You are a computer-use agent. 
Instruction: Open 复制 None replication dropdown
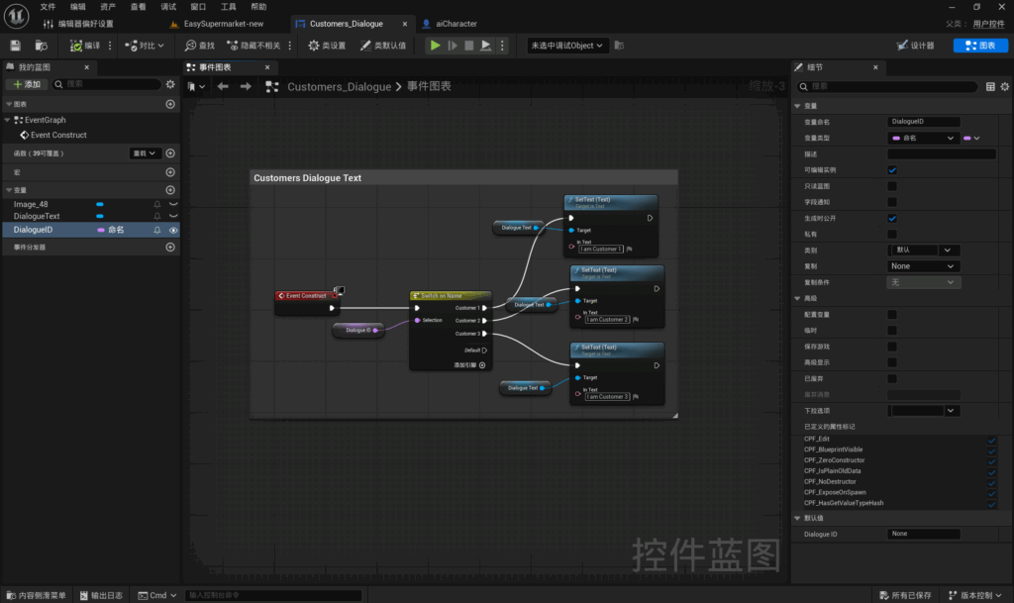click(x=923, y=266)
